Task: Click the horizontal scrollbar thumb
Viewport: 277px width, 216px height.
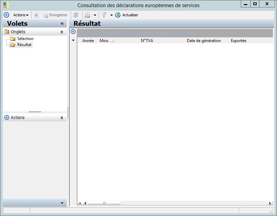Action: (x=104, y=203)
